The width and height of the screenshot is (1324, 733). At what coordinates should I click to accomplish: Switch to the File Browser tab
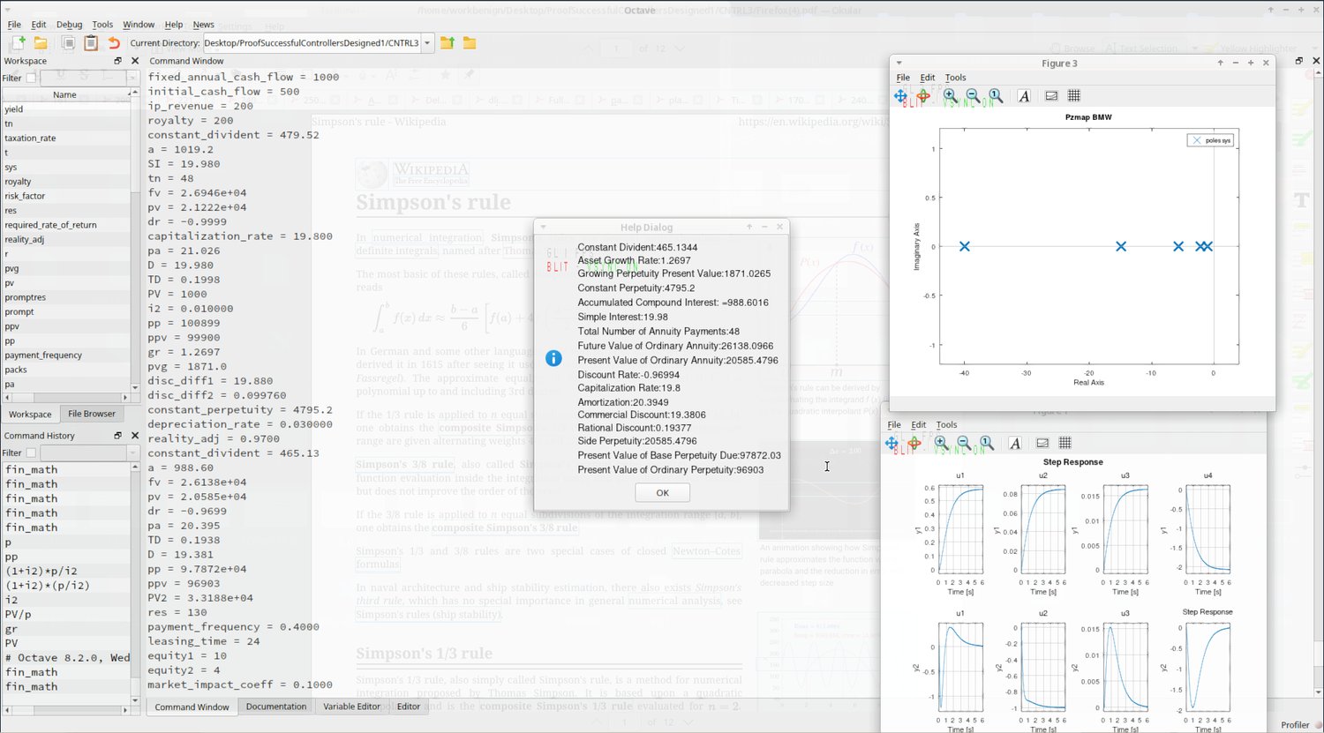[92, 414]
